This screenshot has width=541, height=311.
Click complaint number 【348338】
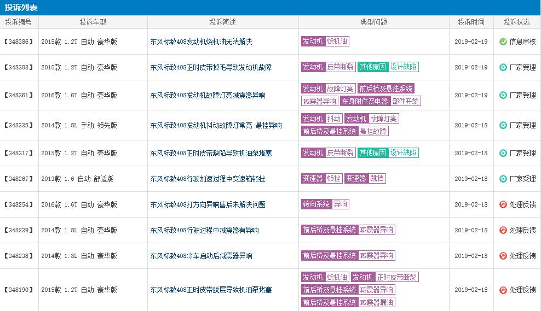click(19, 125)
